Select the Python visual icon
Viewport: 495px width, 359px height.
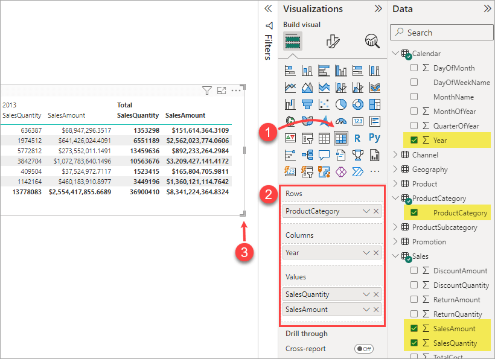point(374,138)
